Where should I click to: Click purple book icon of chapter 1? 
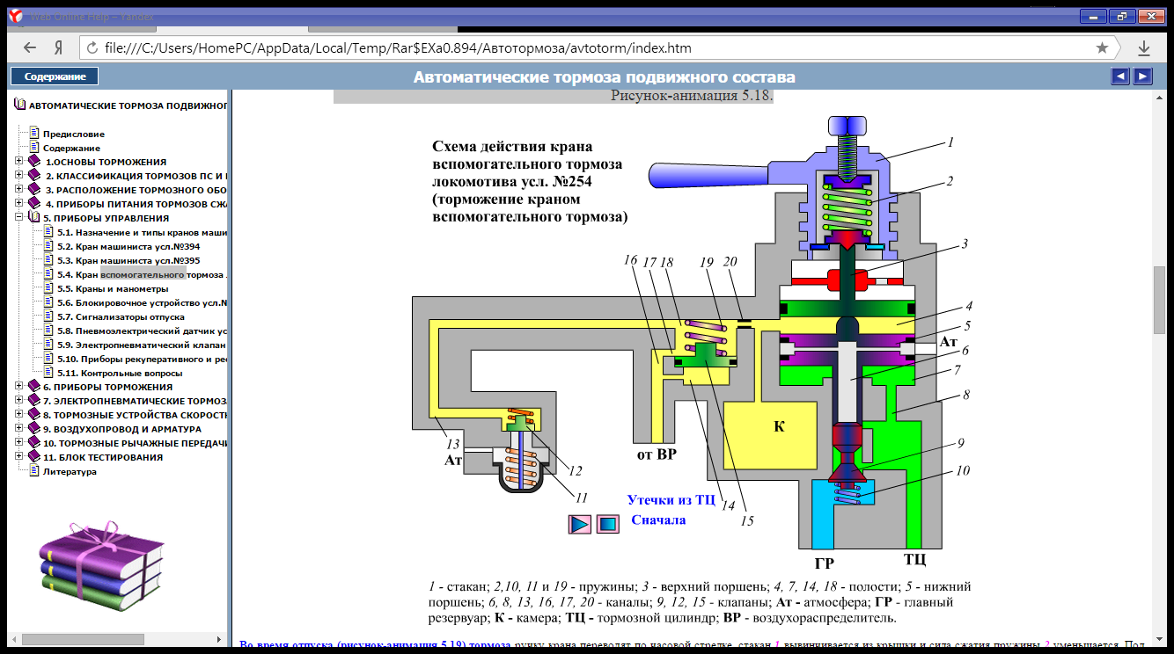(34, 162)
